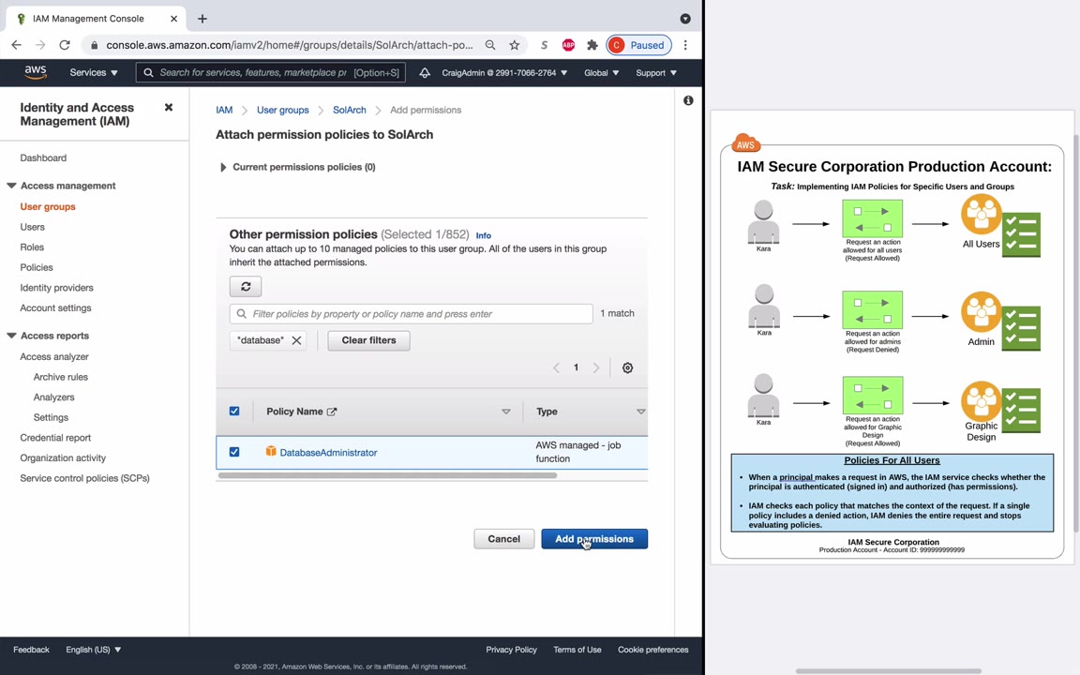Open the ABP ad blocker extension
This screenshot has height=675, width=1080.
pos(568,45)
